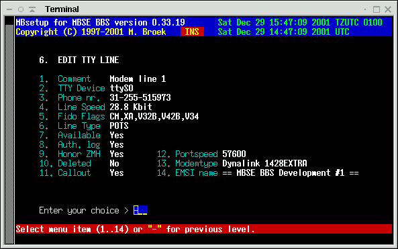Click the modem type 'Dynalink 1428EXTRA'
The height and width of the screenshot is (249, 398).
(264, 163)
